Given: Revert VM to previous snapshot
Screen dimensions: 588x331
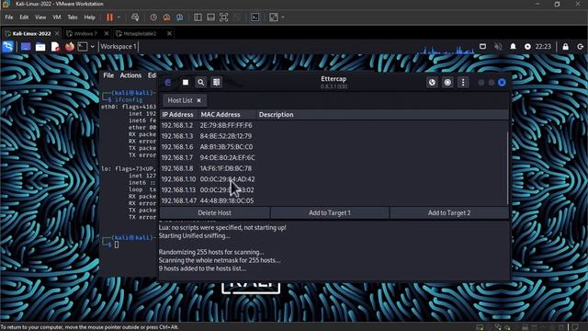Looking at the screenshot, I should click(166, 17).
